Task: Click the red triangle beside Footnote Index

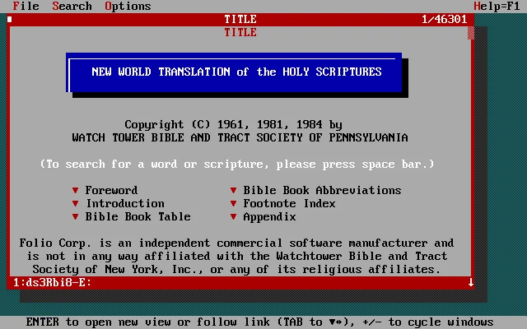Action: click(x=233, y=203)
